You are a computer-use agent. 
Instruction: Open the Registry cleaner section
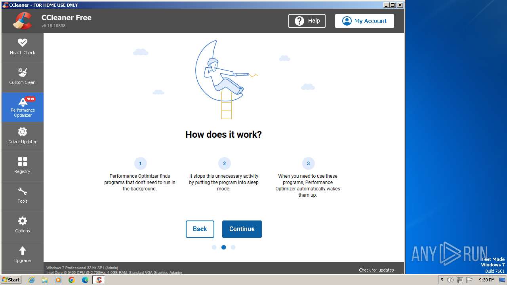click(x=23, y=166)
